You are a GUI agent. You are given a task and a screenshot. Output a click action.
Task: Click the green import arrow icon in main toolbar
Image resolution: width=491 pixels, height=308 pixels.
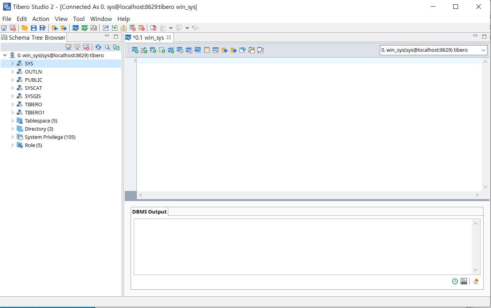114,28
